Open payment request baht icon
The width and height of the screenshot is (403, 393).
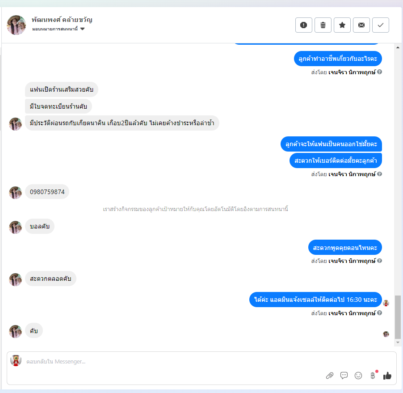tap(373, 376)
